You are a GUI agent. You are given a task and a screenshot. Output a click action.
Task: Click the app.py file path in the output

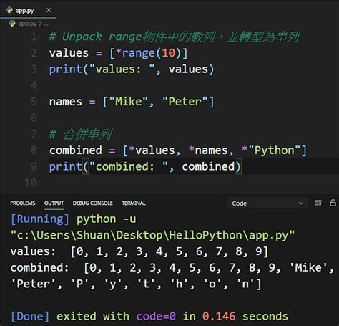tap(152, 236)
